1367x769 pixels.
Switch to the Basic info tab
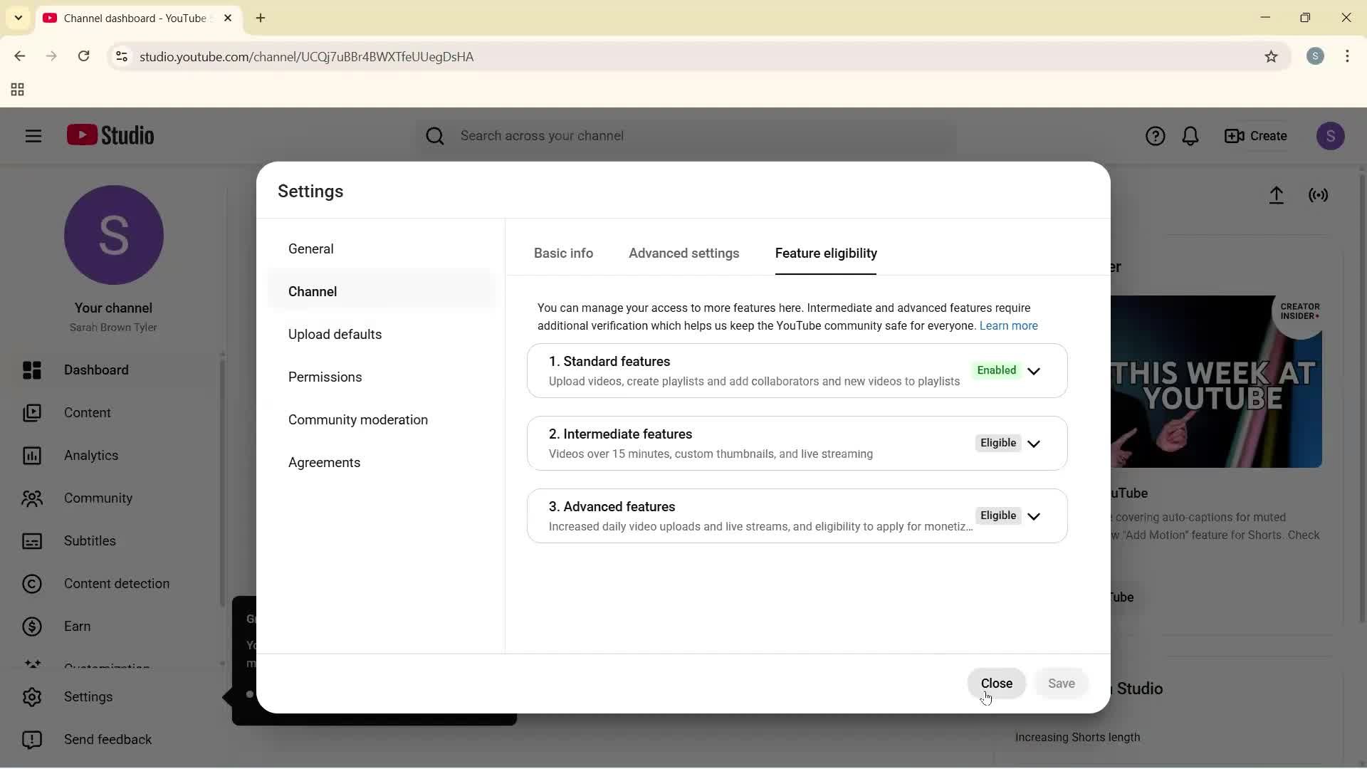(x=563, y=253)
